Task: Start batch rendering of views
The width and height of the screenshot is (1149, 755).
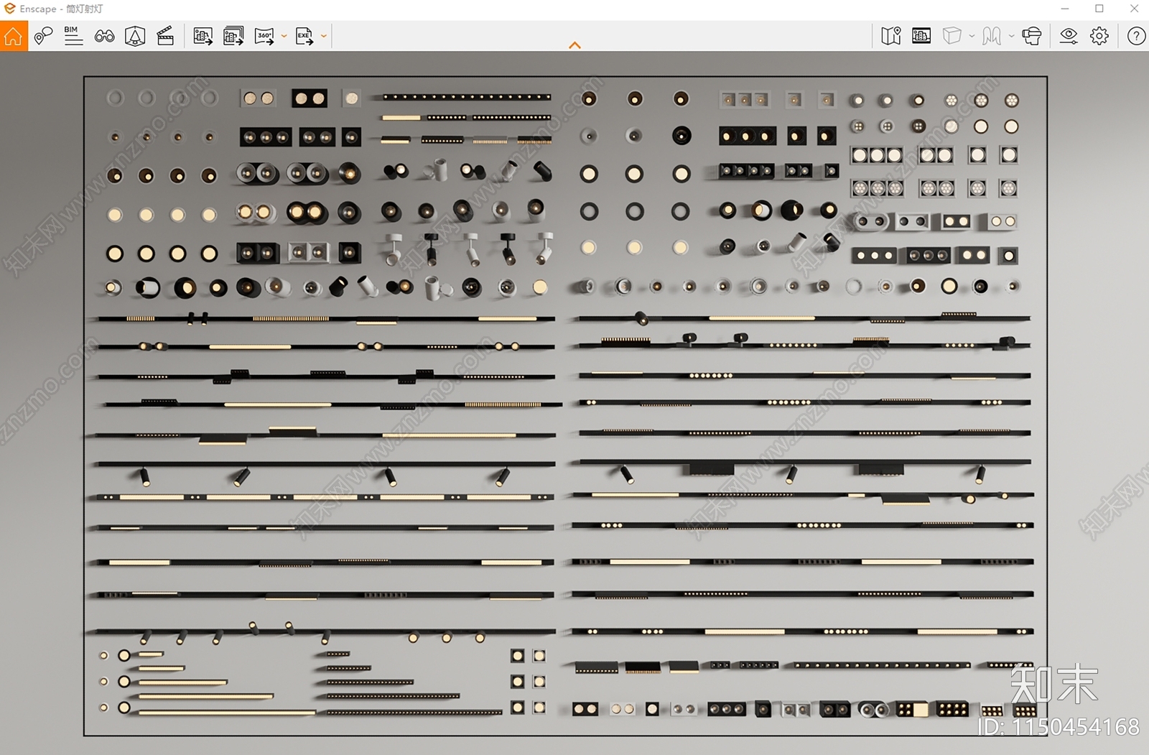Action: (233, 36)
